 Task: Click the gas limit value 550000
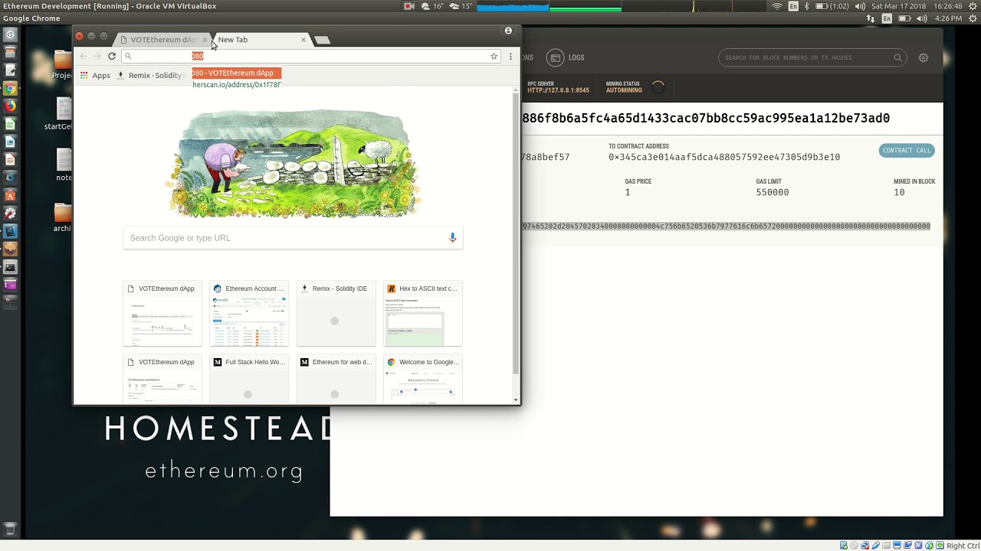point(773,192)
